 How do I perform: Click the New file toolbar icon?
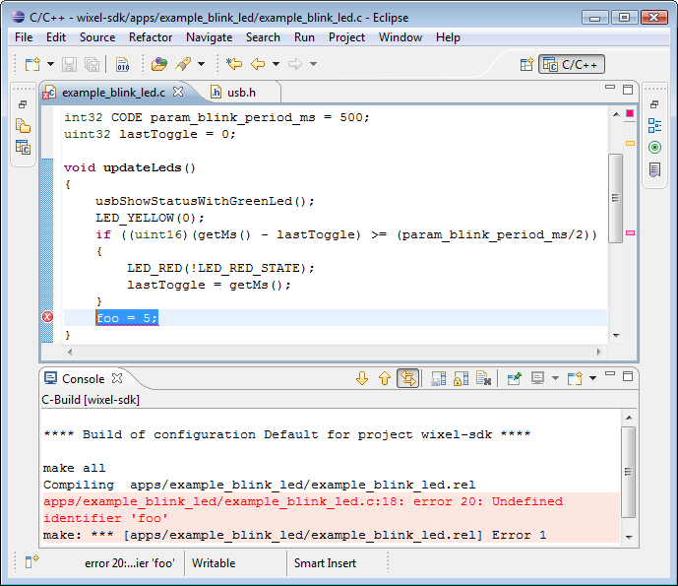pos(32,64)
